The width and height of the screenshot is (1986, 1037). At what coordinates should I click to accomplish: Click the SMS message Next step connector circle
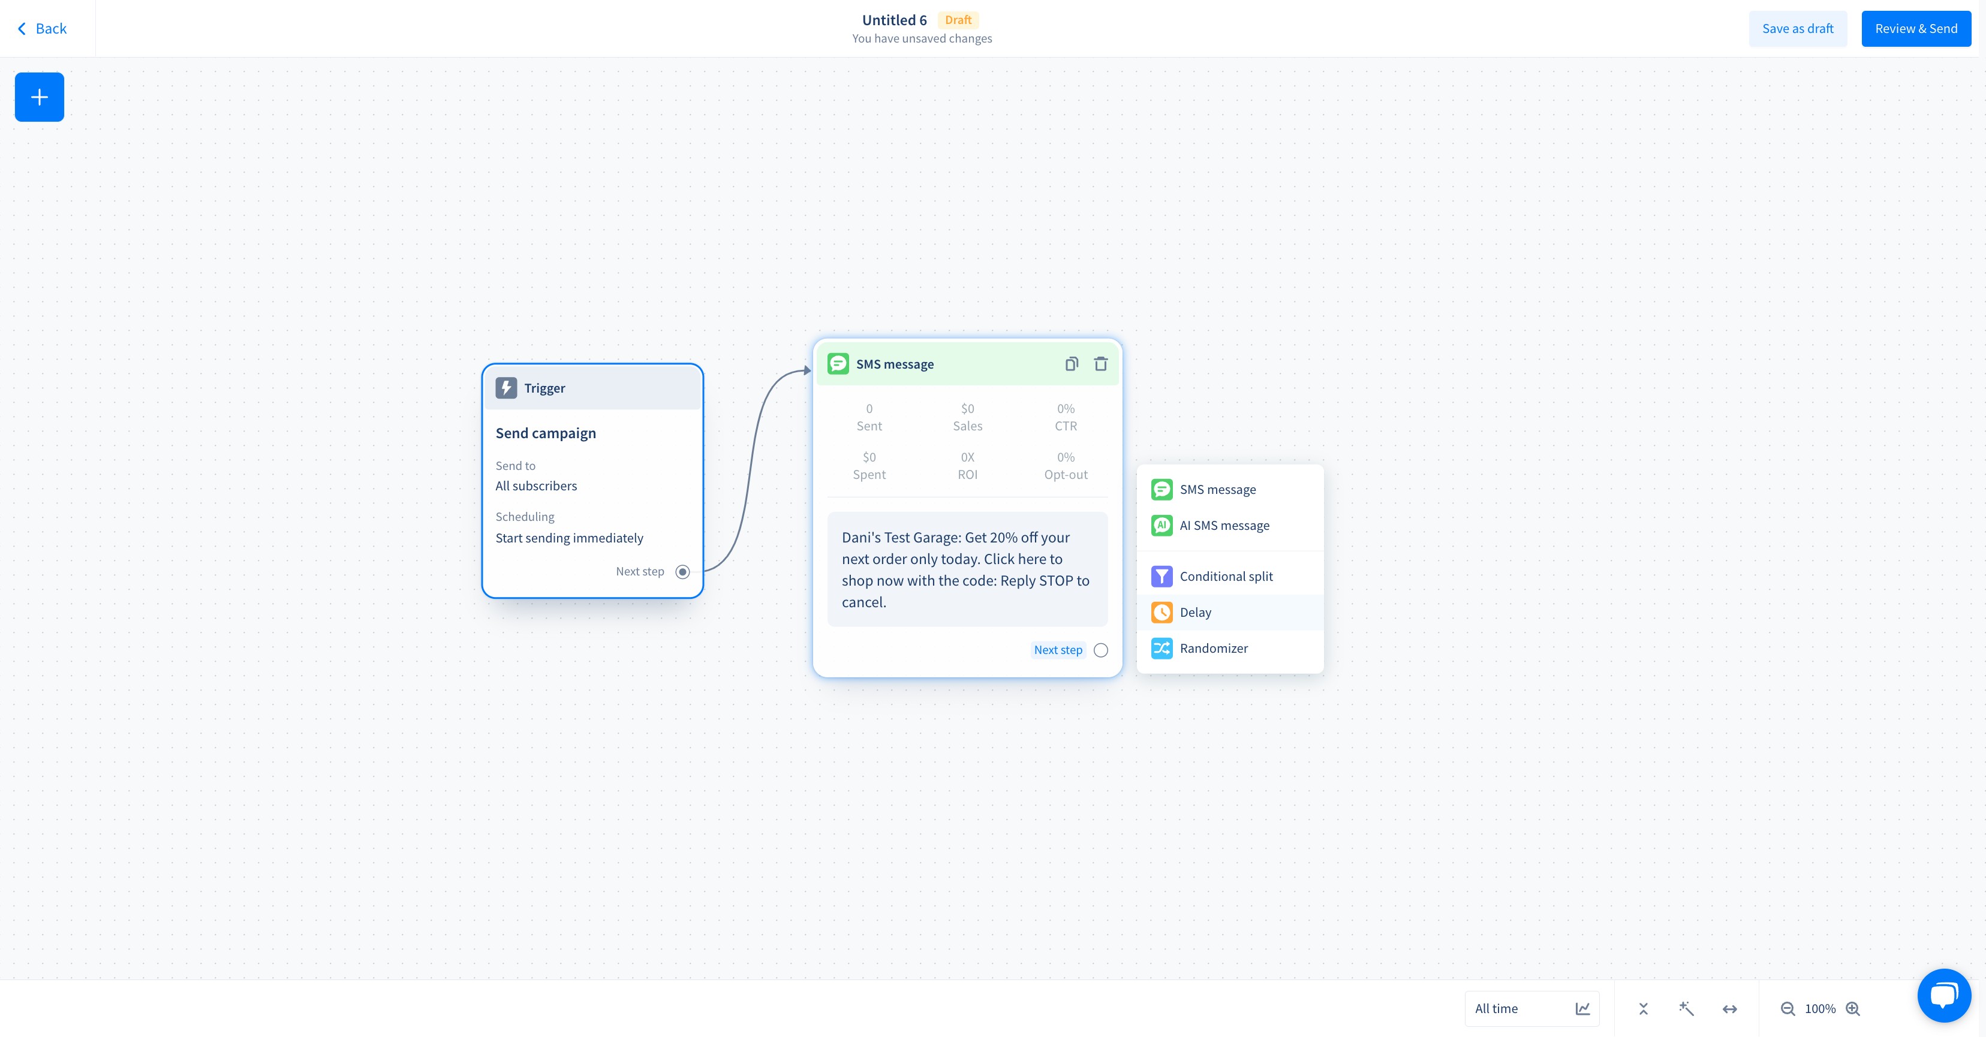click(x=1101, y=650)
